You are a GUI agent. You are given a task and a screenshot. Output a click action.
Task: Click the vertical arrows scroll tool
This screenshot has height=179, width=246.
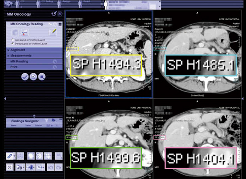pyautogui.click(x=20, y=156)
